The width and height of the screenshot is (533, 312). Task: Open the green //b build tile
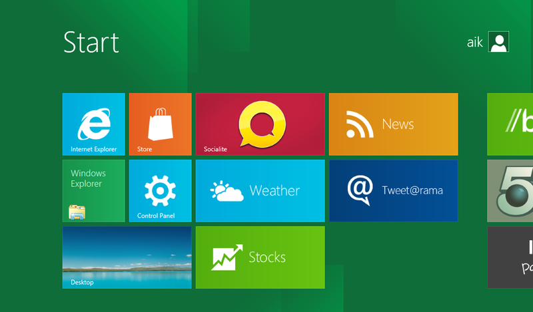pyautogui.click(x=510, y=124)
